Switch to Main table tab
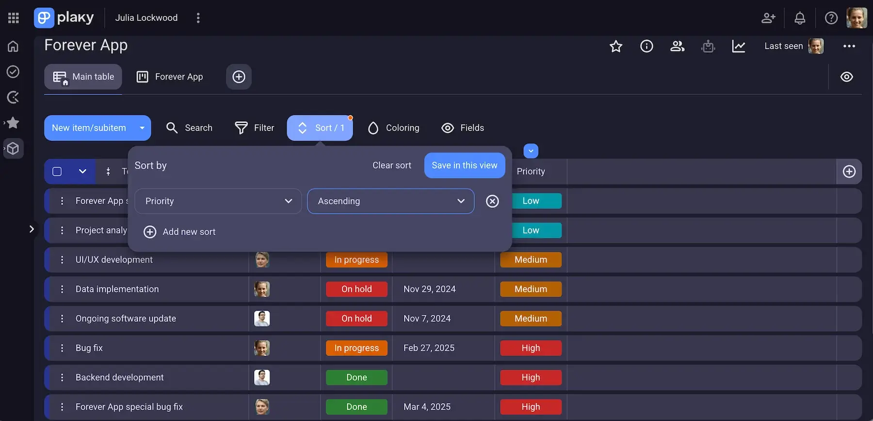873x421 pixels. coord(83,77)
